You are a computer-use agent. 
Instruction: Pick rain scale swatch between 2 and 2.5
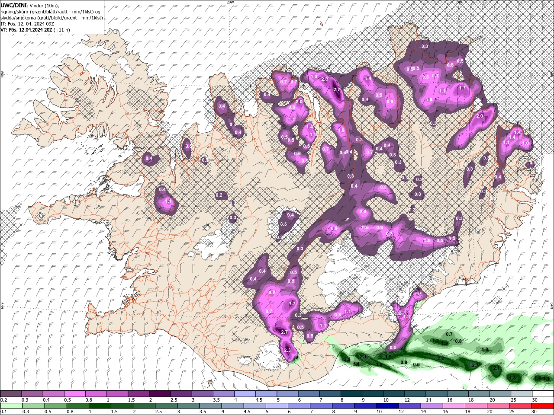[x=144, y=406]
